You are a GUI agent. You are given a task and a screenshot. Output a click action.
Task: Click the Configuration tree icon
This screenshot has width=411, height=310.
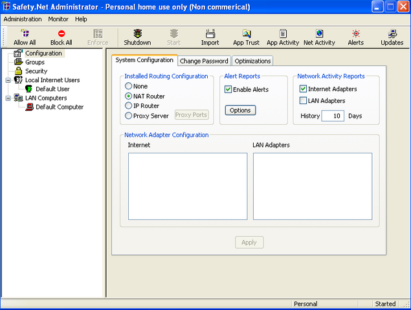click(x=18, y=53)
